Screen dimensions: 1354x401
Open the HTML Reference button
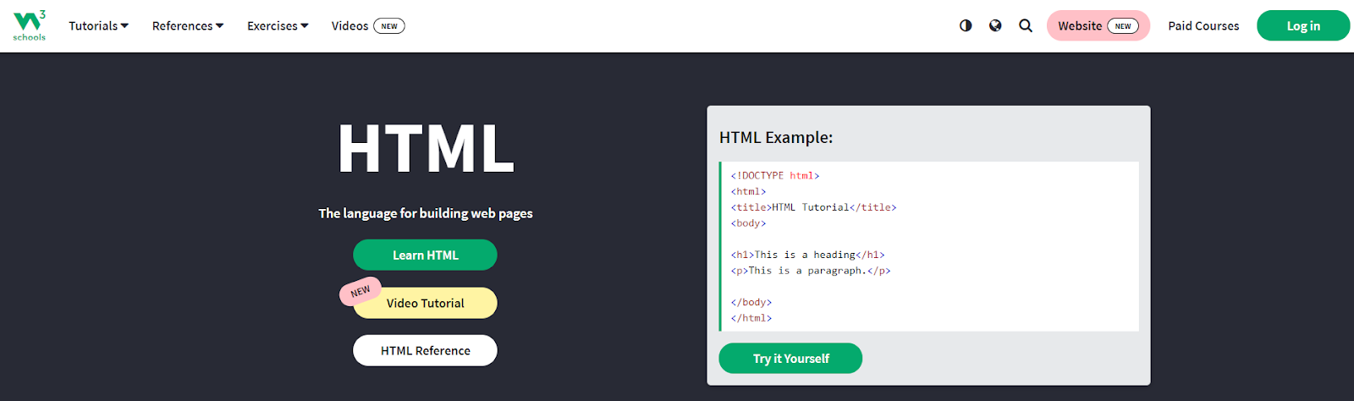(425, 350)
